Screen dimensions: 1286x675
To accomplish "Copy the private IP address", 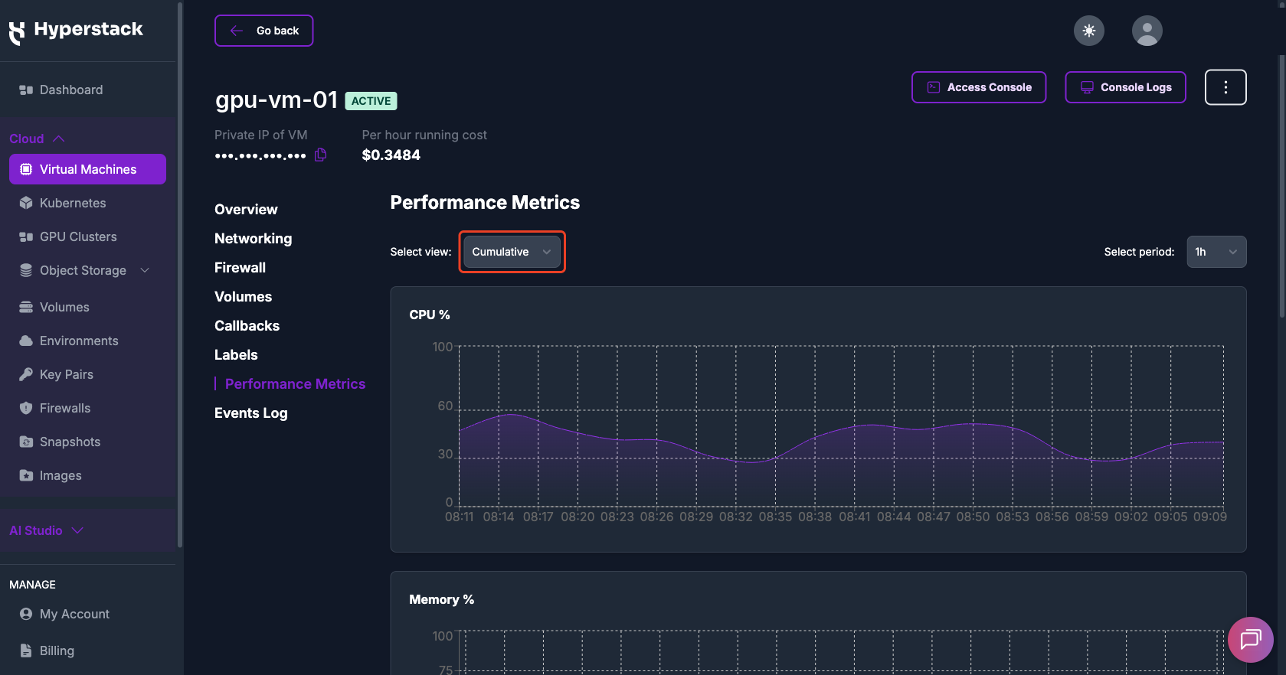I will (x=321, y=155).
